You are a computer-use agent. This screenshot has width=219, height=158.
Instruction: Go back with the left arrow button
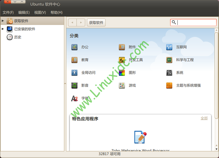pos(72,22)
